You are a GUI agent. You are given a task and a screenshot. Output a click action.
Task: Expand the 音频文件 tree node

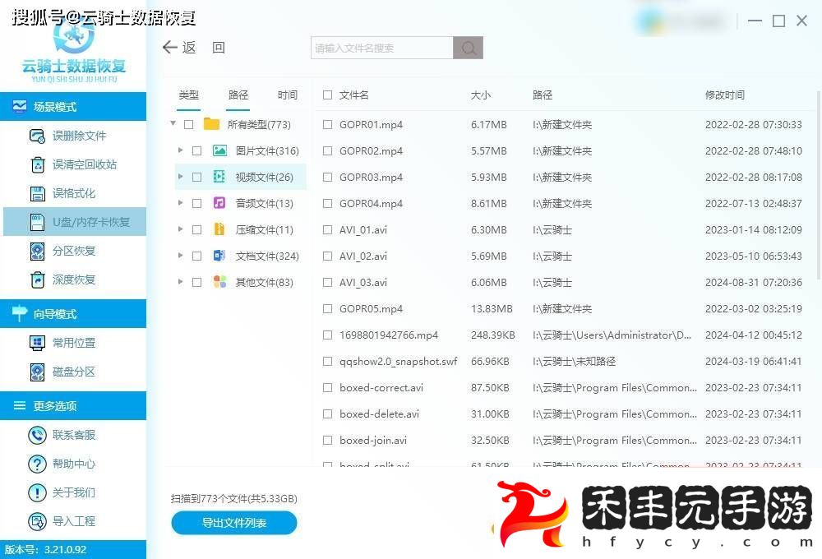tap(180, 203)
